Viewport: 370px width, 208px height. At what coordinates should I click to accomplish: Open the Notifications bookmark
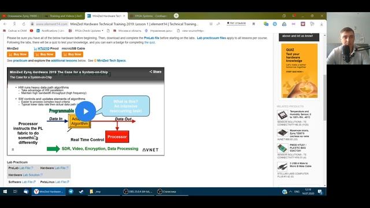pyautogui.click(x=50, y=31)
